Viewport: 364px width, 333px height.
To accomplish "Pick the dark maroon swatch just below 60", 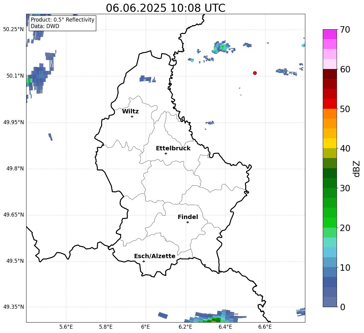I will (x=330, y=74).
